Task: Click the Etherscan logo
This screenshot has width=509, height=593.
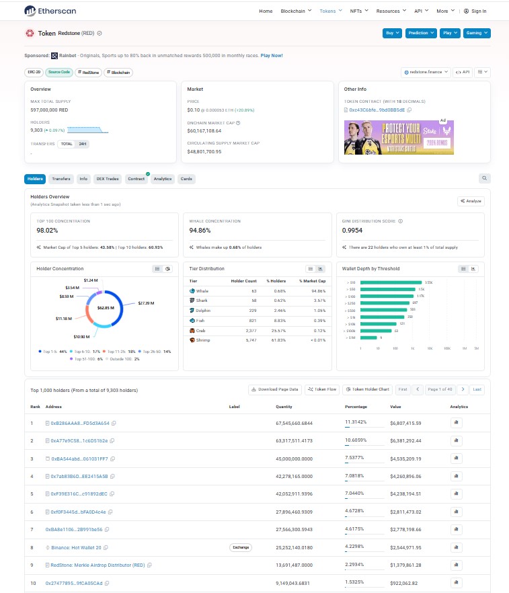Action: [x=50, y=11]
